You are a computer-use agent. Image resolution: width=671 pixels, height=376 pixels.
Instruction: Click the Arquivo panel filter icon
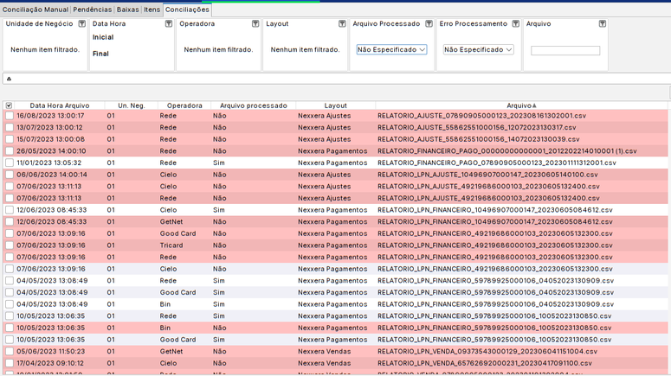(x=602, y=24)
